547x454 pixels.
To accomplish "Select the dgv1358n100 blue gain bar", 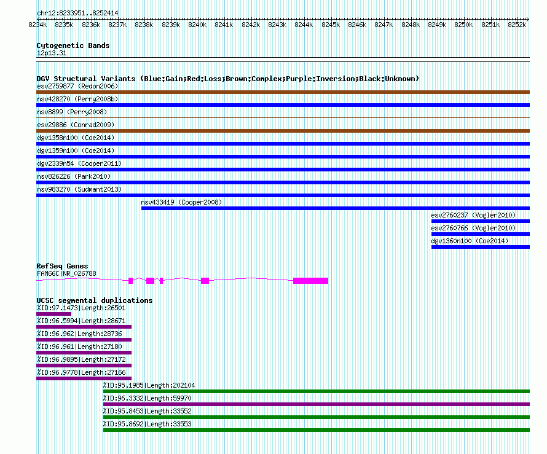I will tap(283, 144).
